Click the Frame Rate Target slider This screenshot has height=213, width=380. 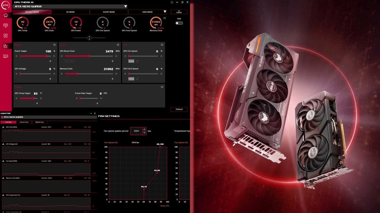point(89,98)
